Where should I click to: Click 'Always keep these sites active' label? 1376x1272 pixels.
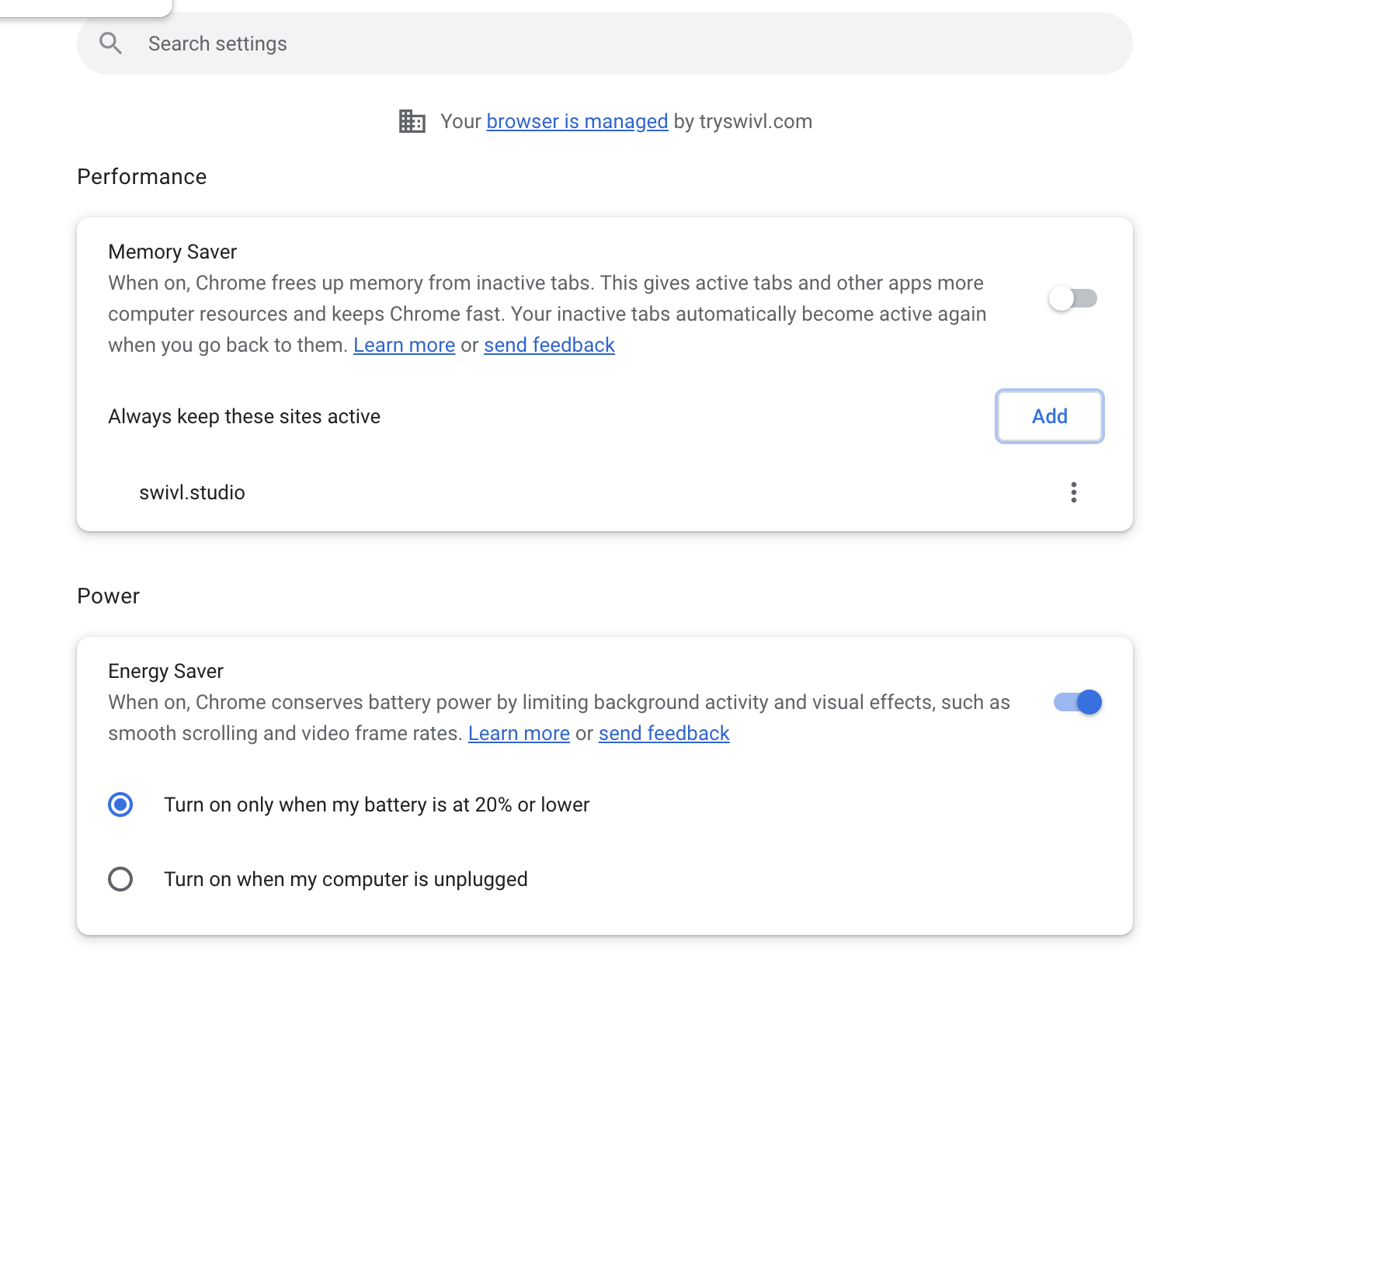pos(244,416)
